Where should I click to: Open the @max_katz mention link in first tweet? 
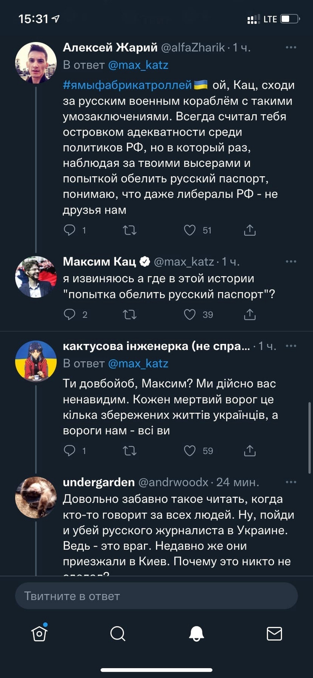pos(138,65)
